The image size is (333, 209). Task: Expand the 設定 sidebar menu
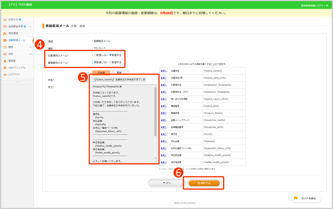31,54
